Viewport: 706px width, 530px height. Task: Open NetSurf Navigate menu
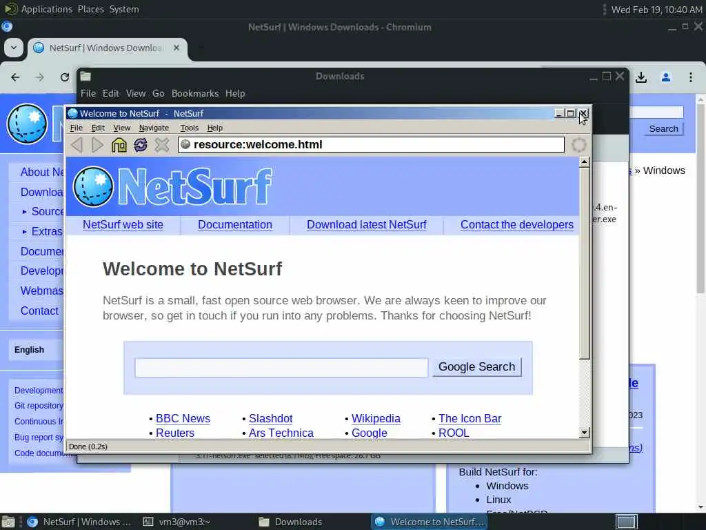tap(154, 128)
